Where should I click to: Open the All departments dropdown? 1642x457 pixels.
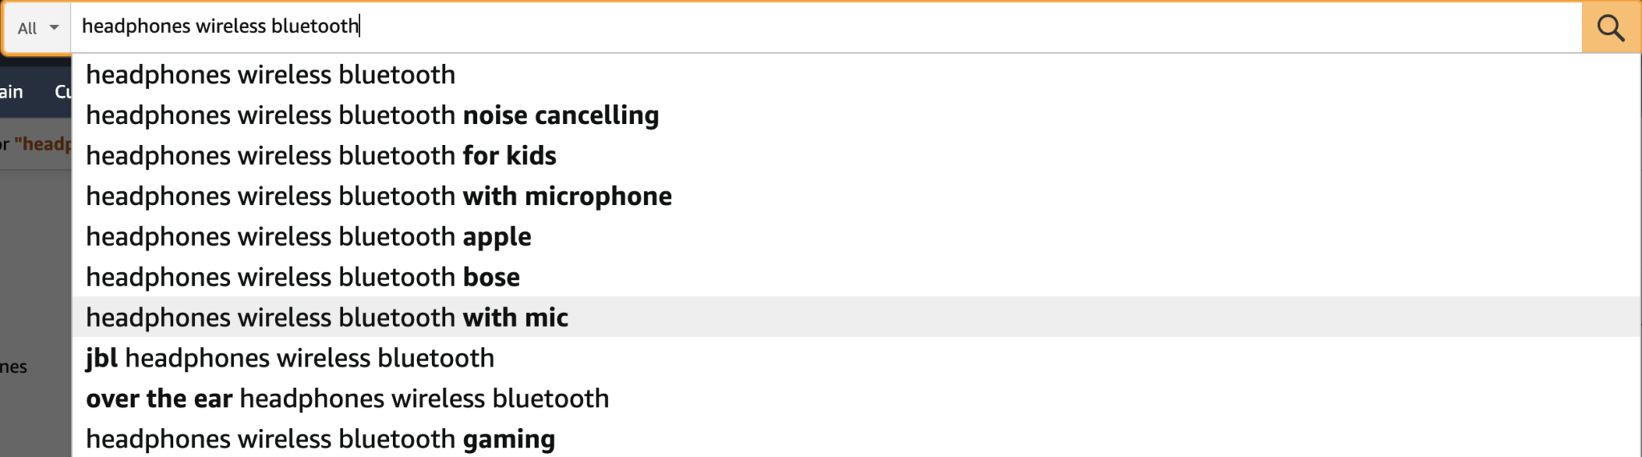(x=38, y=28)
